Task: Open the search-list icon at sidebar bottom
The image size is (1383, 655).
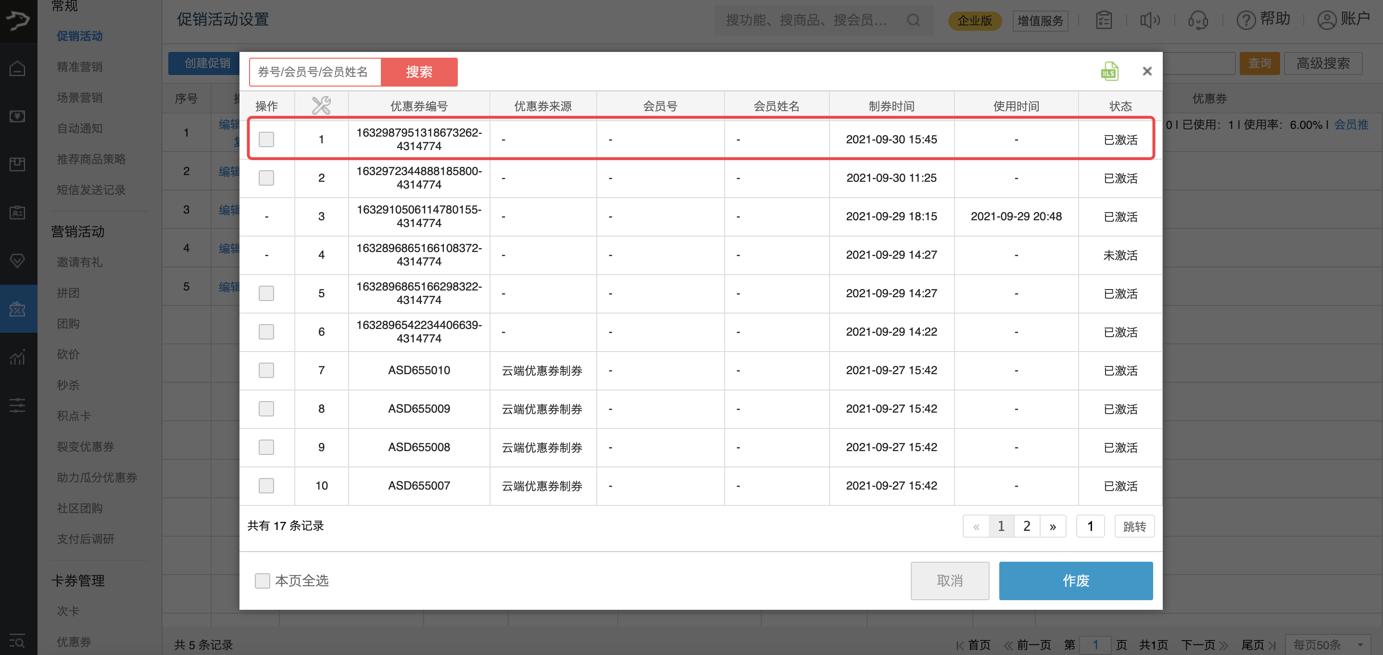Action: [x=17, y=641]
